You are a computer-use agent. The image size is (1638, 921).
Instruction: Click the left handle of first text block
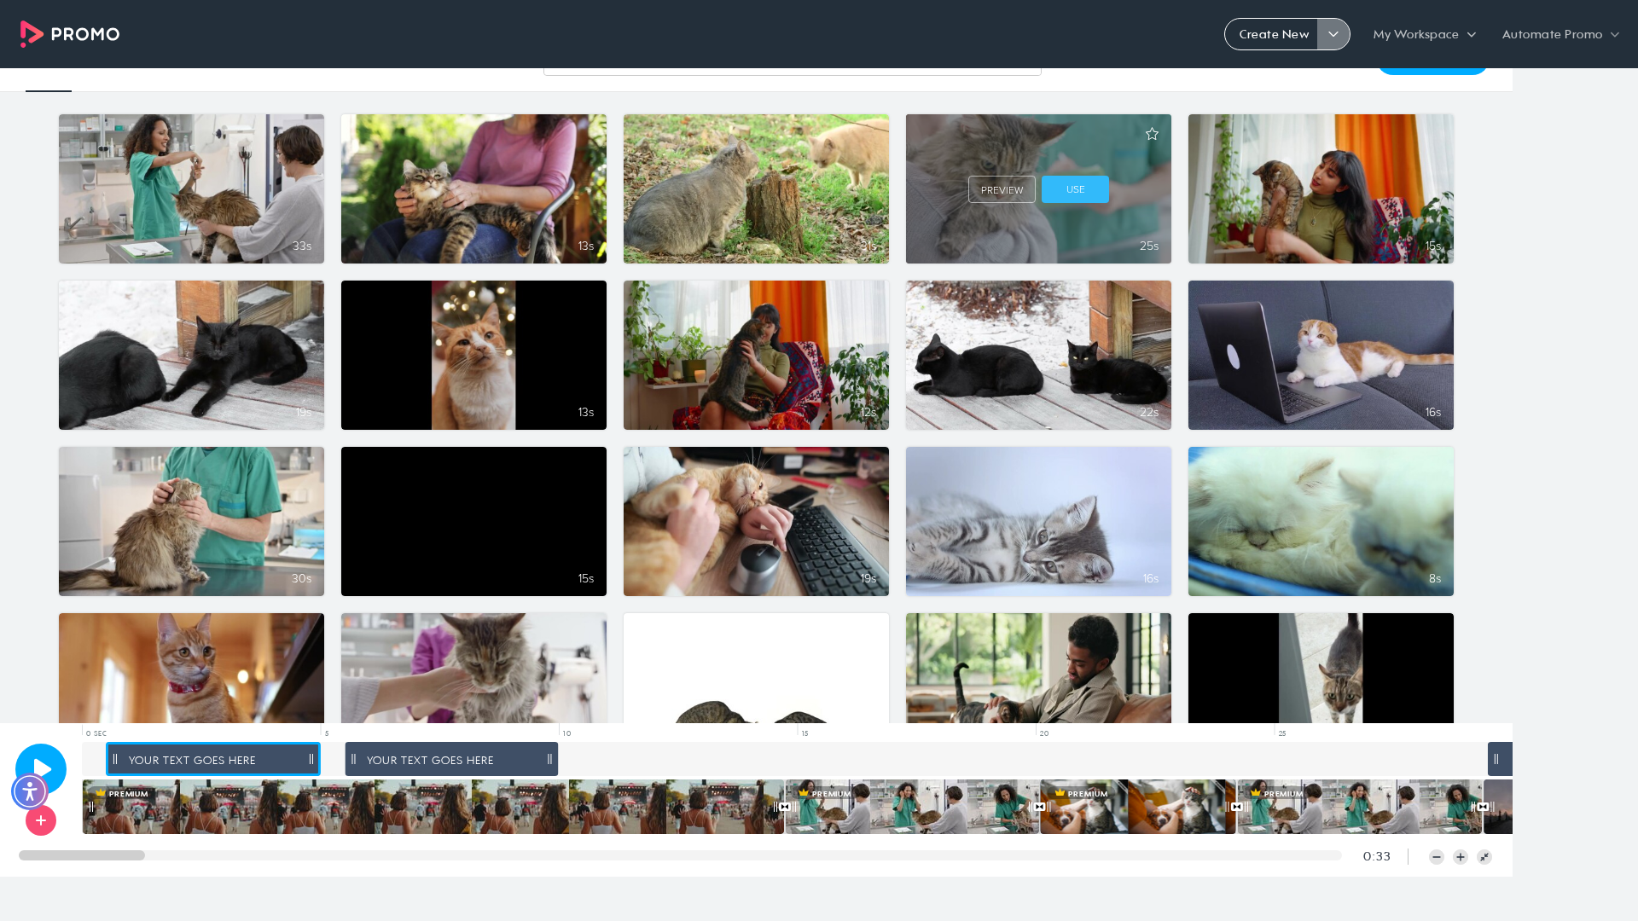(115, 759)
